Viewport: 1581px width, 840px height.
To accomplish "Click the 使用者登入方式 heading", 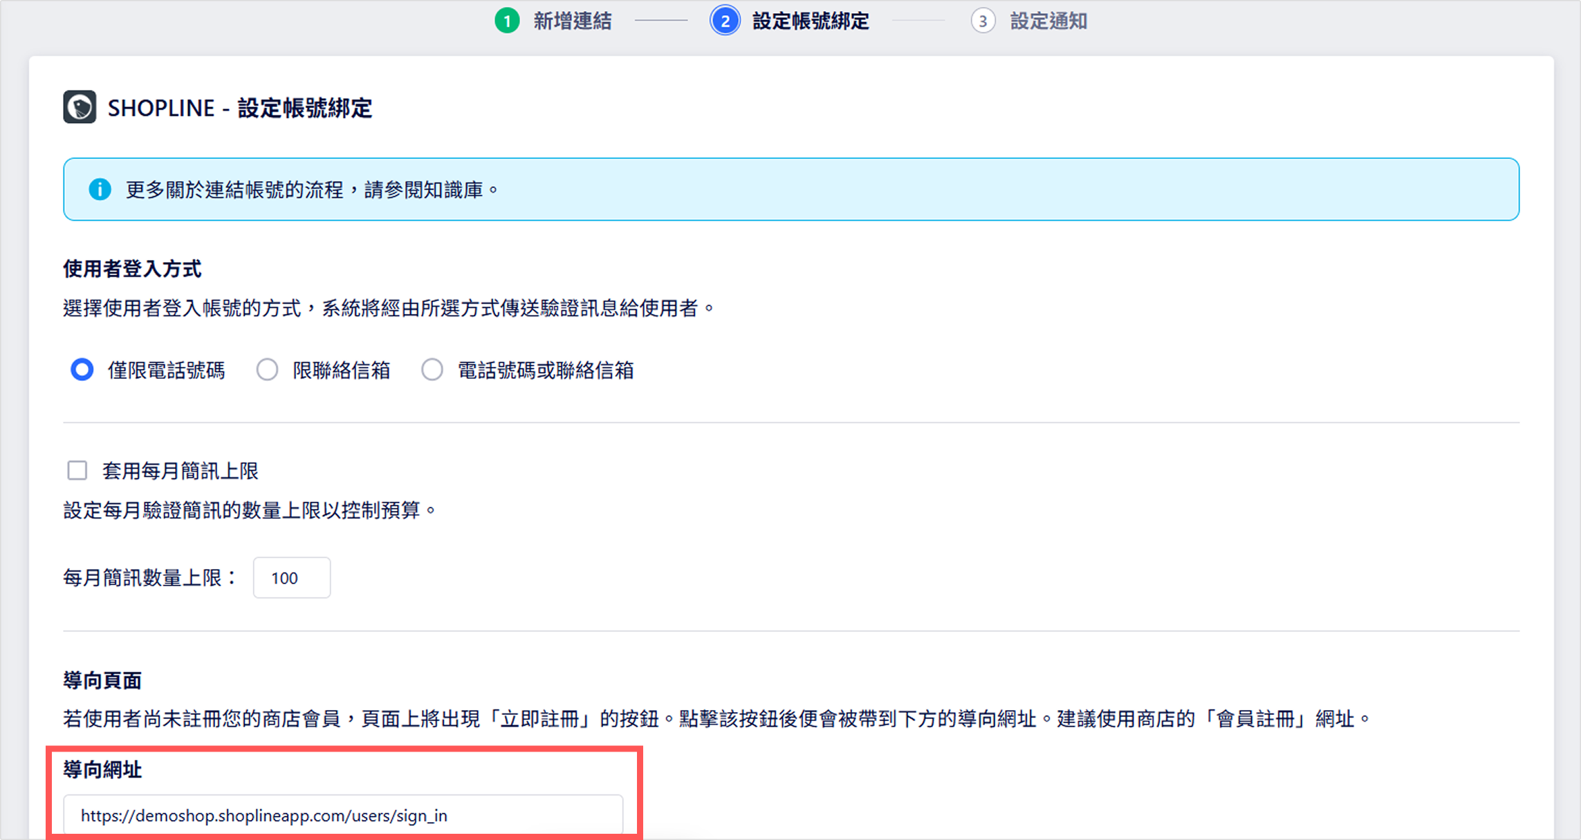I will pos(132,269).
